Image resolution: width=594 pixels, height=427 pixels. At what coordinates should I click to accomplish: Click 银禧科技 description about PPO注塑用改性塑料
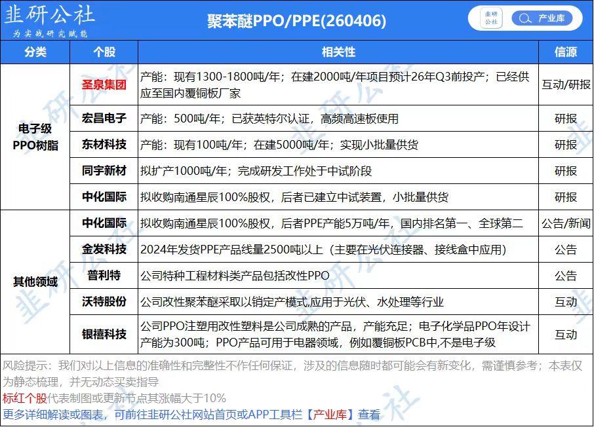pos(335,335)
